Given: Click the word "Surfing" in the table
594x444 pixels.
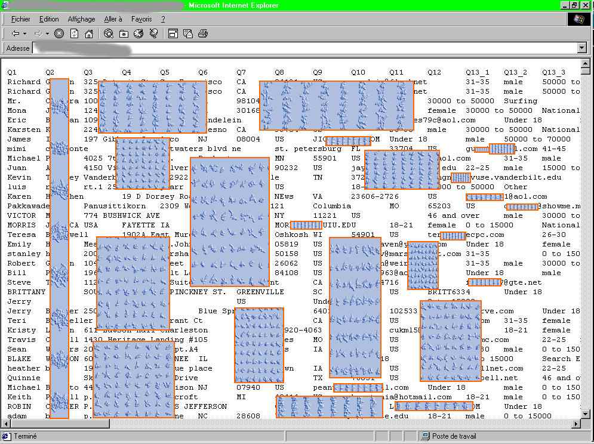Looking at the screenshot, I should (521, 101).
